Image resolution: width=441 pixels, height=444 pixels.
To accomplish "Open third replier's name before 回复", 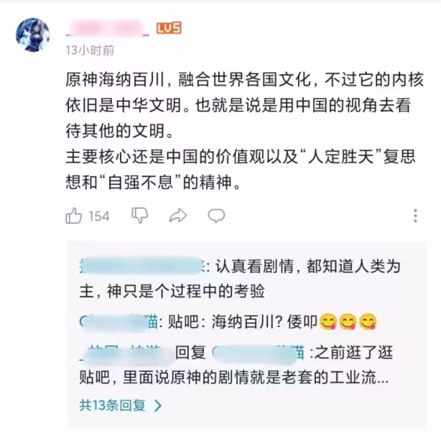I will coord(126,353).
